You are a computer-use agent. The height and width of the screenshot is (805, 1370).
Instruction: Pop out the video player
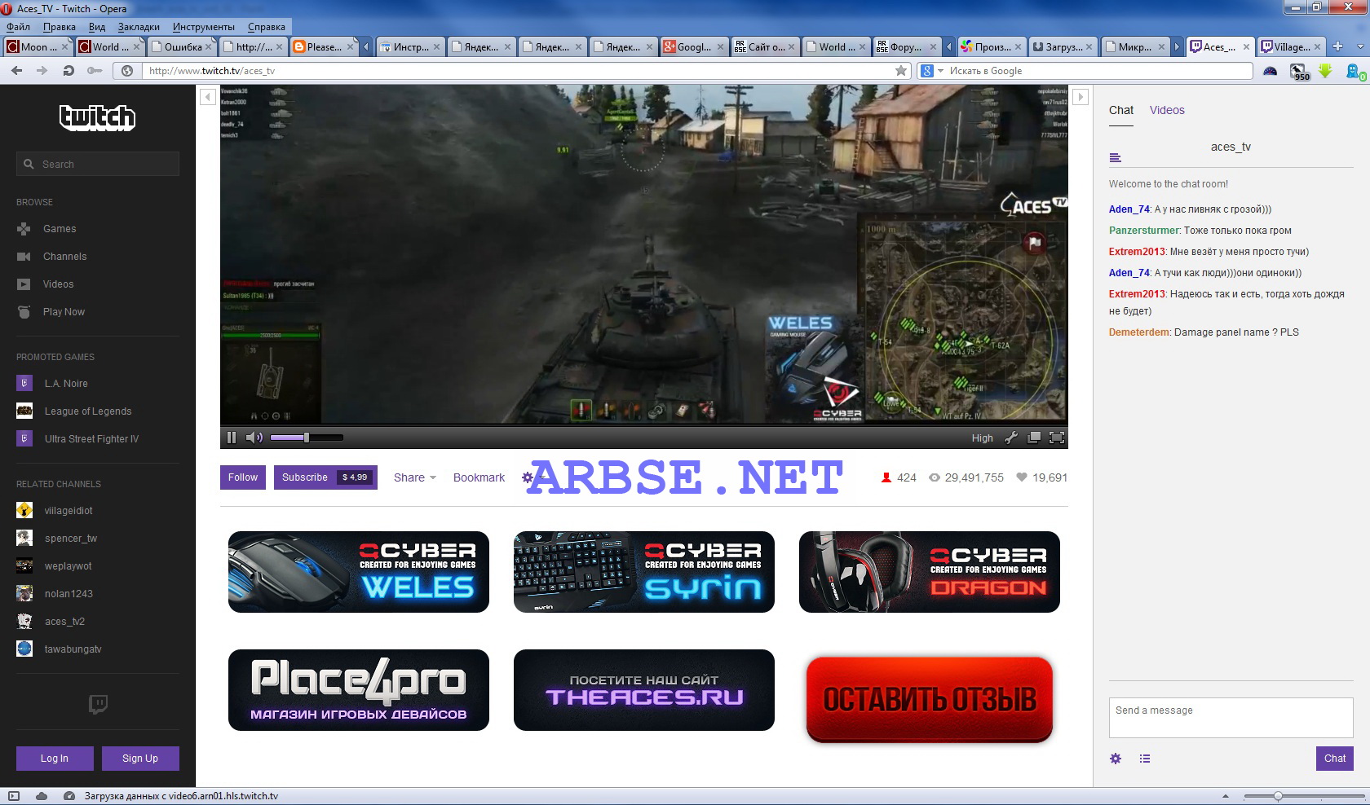point(1033,438)
